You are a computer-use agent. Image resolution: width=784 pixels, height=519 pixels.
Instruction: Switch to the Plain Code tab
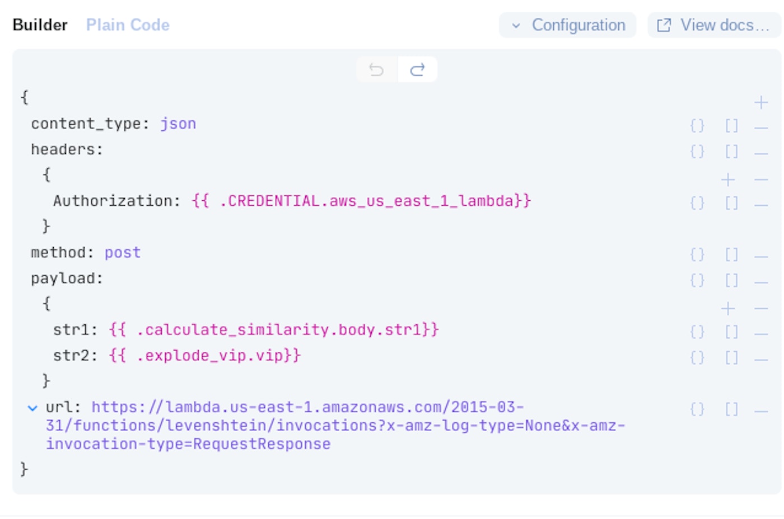tap(128, 25)
